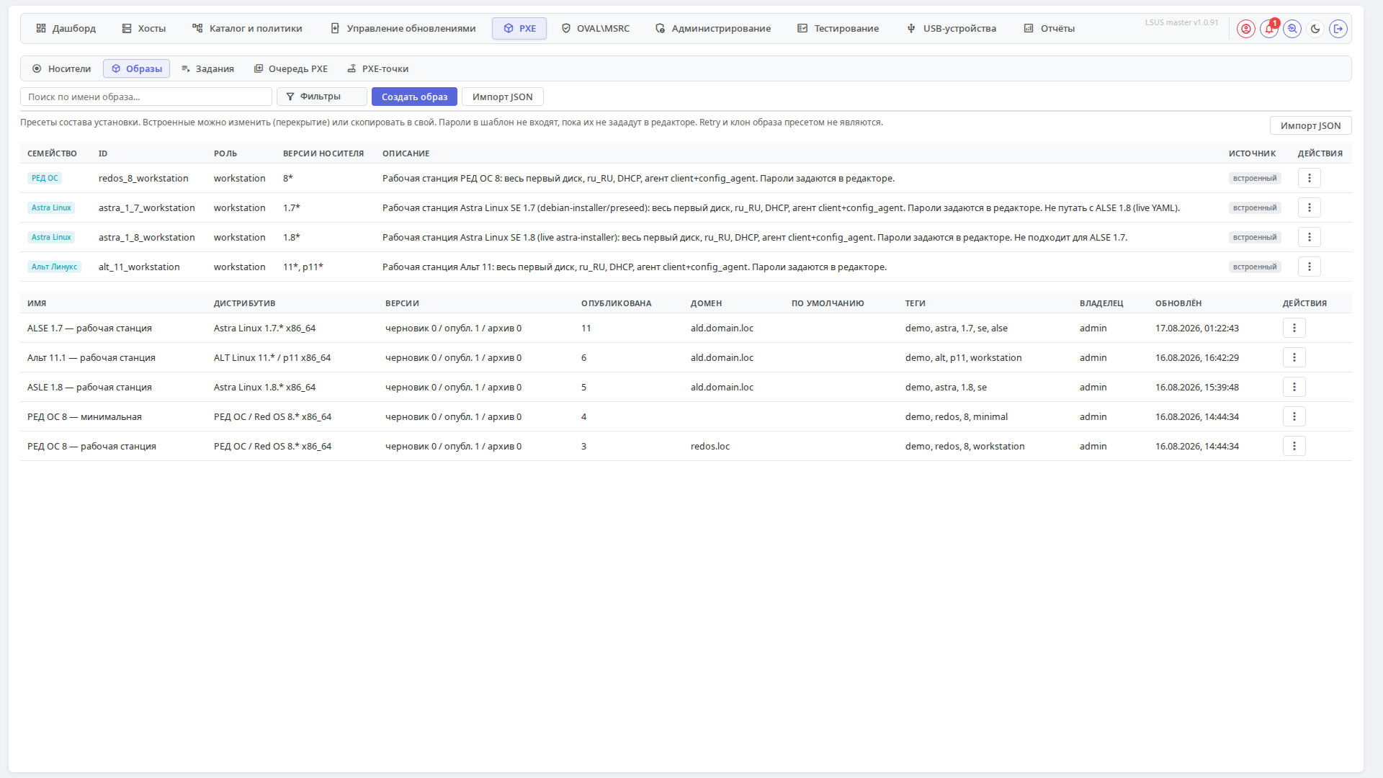
Task: Open the diagnostics magnifier icon
Action: [x=1292, y=29]
